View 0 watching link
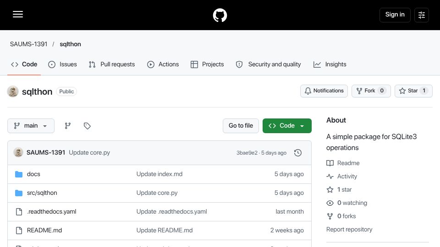440x247 pixels. pyautogui.click(x=347, y=203)
